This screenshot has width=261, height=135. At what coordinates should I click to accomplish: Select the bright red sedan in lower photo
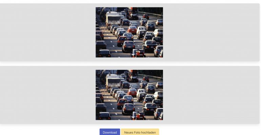(x=132, y=92)
